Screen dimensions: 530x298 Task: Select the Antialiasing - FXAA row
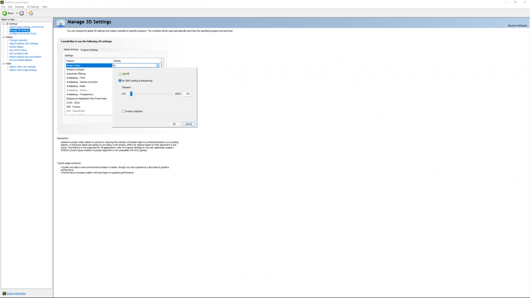(89, 78)
